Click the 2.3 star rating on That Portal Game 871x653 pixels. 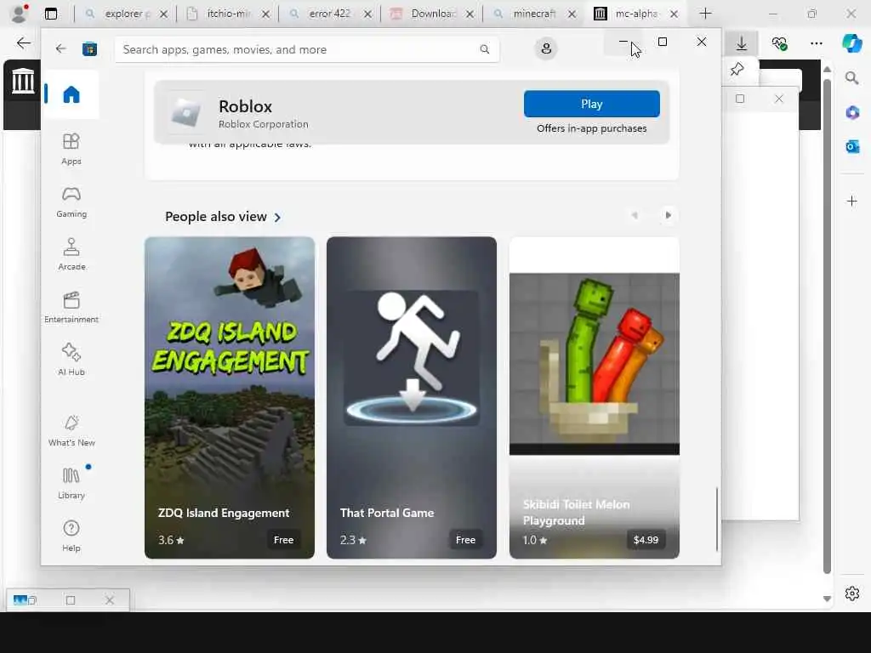(x=353, y=540)
